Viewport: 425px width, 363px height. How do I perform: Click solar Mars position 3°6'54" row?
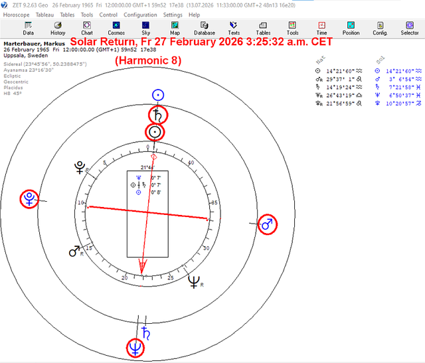pos(398,79)
